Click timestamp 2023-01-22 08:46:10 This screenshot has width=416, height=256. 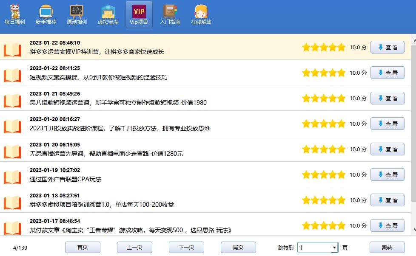click(x=55, y=42)
